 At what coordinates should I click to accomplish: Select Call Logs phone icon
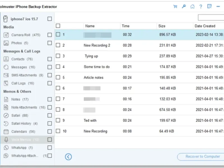[x=6, y=83]
